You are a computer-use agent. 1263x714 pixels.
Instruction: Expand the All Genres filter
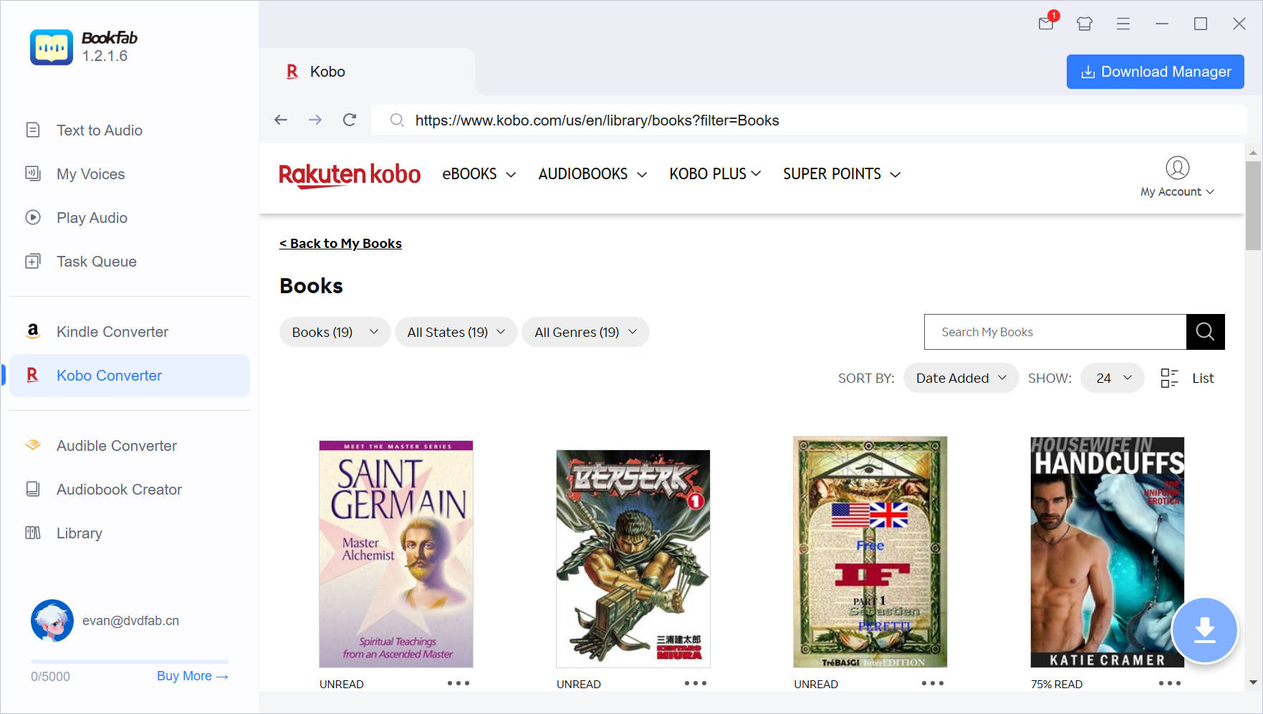[x=585, y=332]
